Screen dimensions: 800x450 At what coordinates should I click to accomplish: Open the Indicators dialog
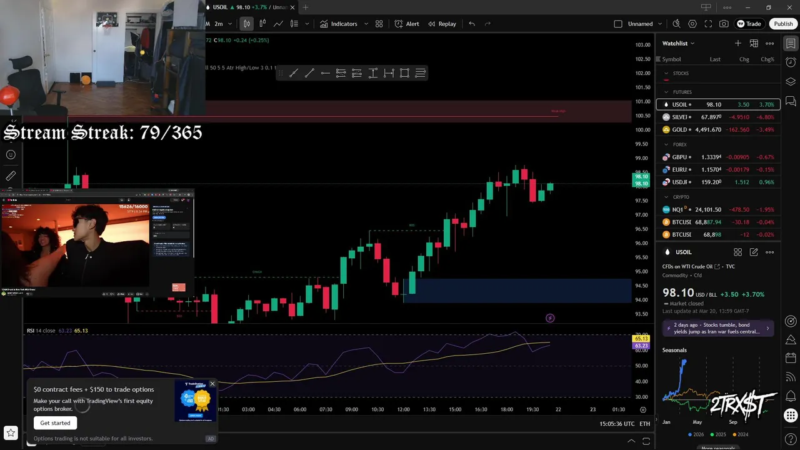(x=338, y=24)
